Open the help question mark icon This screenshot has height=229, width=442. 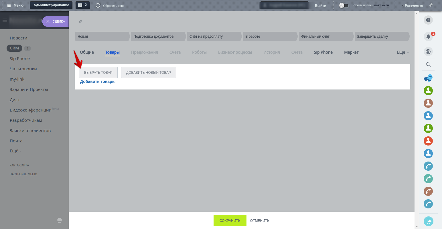[428, 20]
